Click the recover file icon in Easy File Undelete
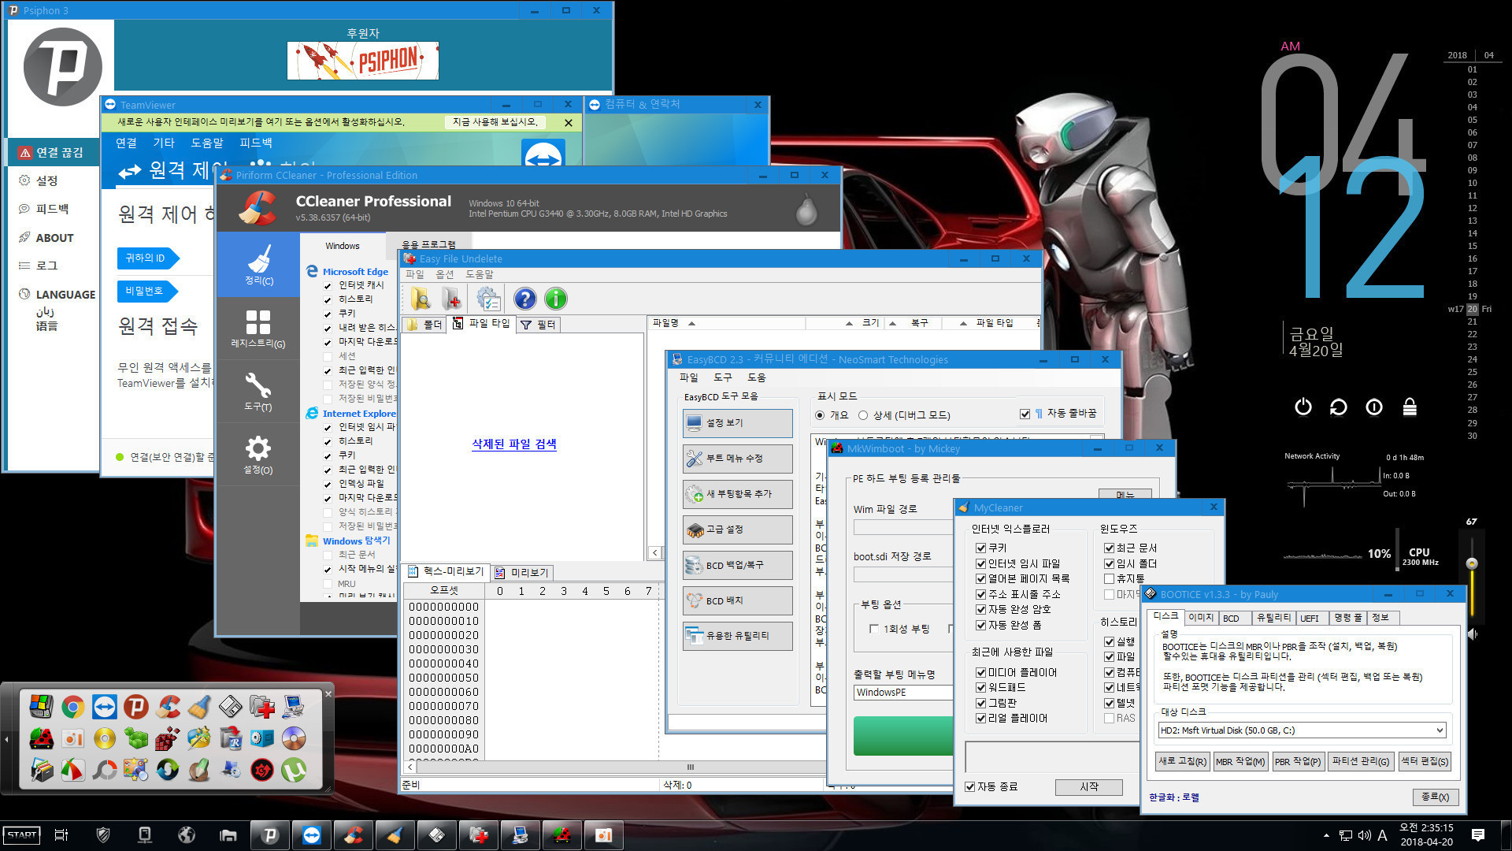This screenshot has width=1512, height=851. click(x=453, y=299)
